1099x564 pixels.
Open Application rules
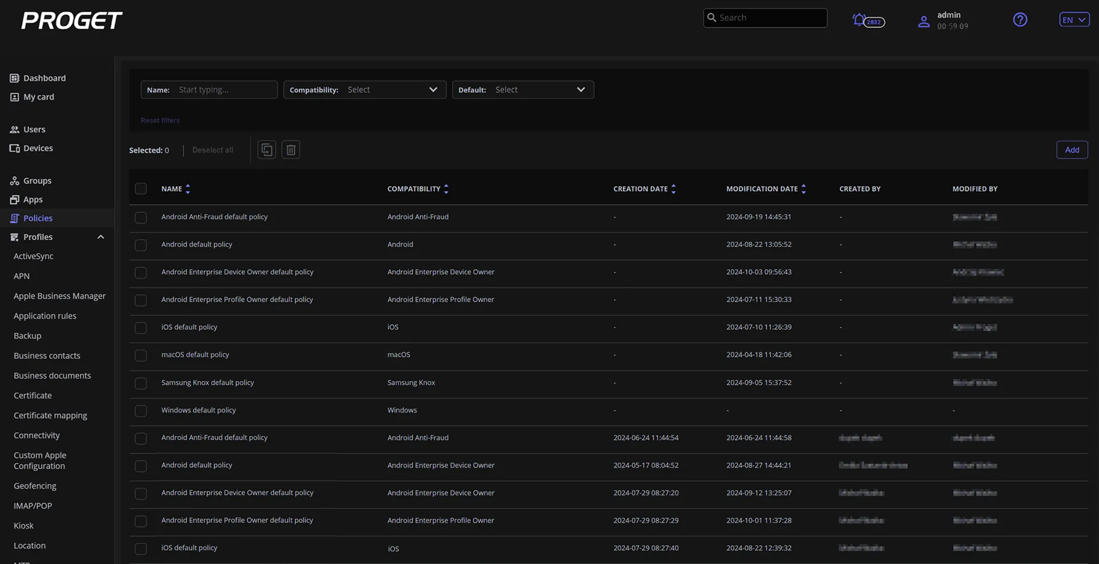pos(45,316)
